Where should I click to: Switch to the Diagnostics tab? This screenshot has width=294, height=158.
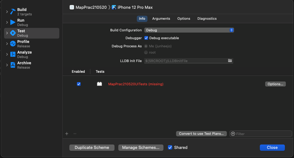[207, 18]
